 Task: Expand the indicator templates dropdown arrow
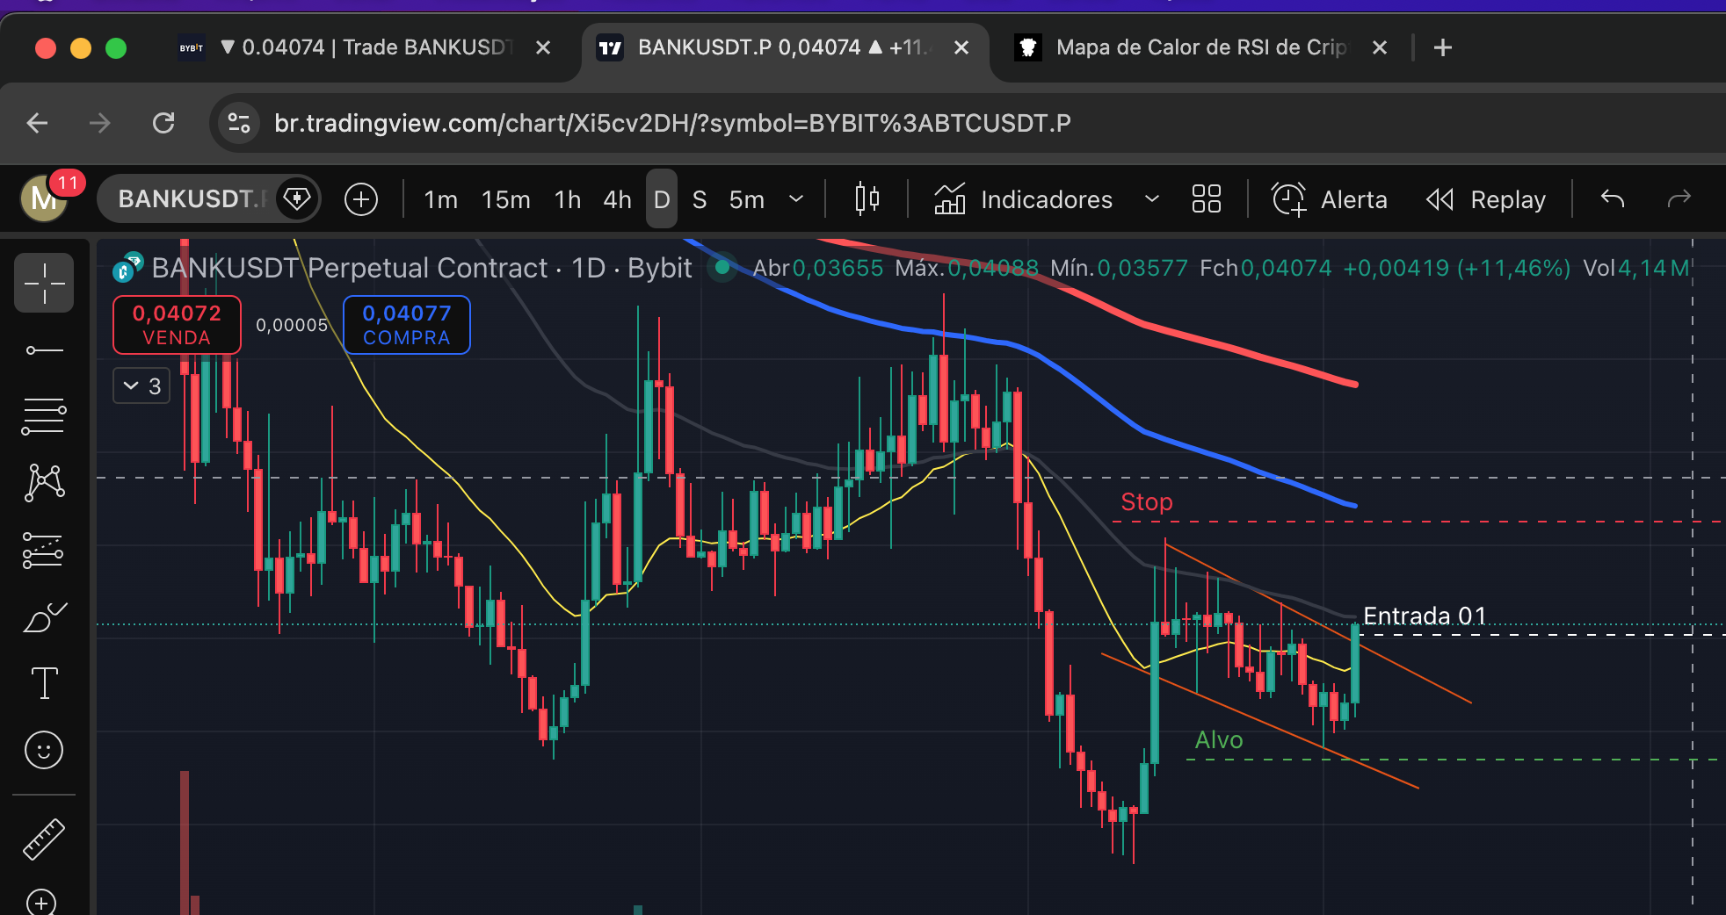(1151, 199)
